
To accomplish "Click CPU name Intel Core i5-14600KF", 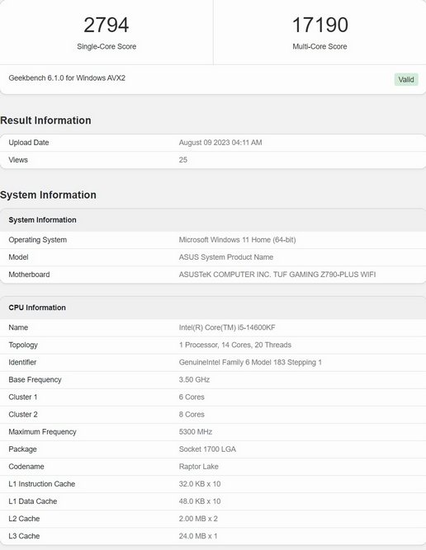I will [x=227, y=327].
